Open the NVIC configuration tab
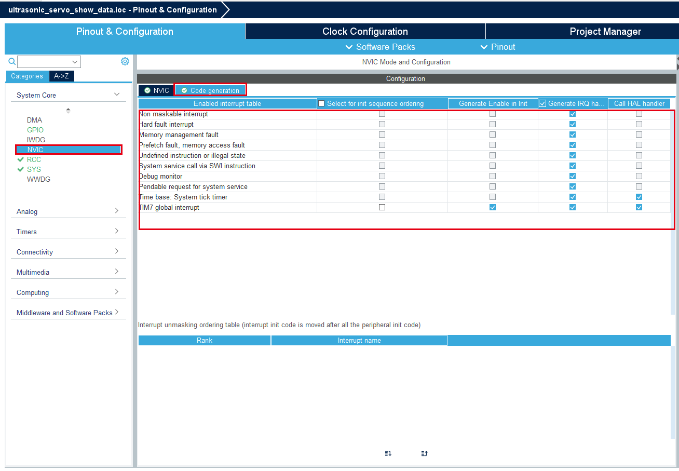This screenshot has height=471, width=679. (156, 90)
